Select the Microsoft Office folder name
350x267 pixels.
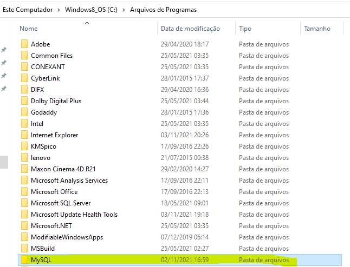tap(54, 192)
